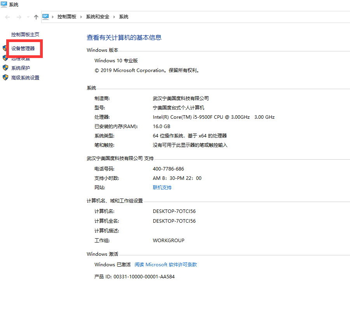Open 阅读 Microsoft 软件许可条款 link
This screenshot has height=327, width=350.
[x=166, y=265]
